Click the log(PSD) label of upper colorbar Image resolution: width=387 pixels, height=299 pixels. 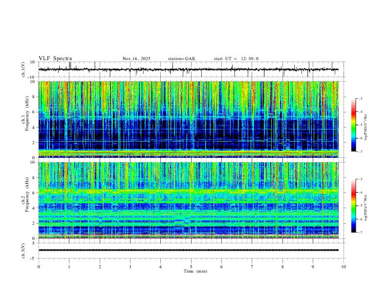coord(365,128)
